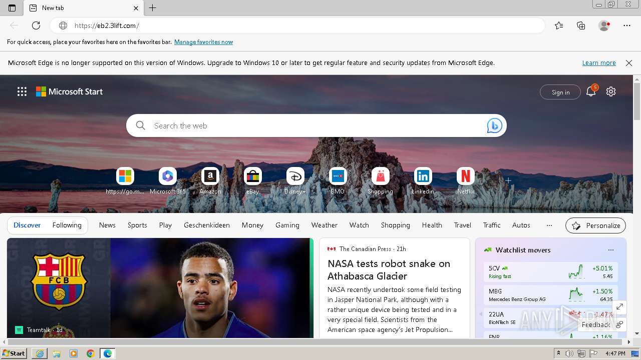This screenshot has height=360, width=641.
Task: Switch to the Discover feed tab
Action: pos(27,225)
